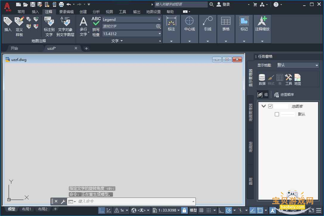Open the 数据 icon in task pane
The height and width of the screenshot is (216, 324).
pyautogui.click(x=262, y=80)
